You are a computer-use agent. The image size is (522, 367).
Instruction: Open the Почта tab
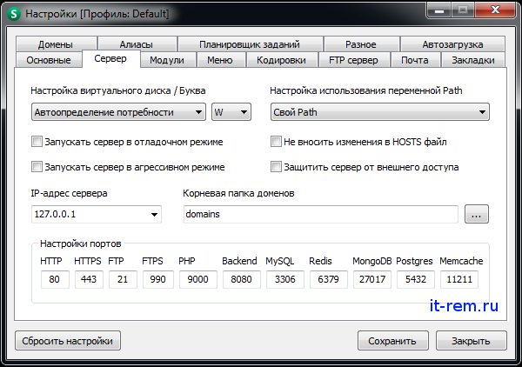pos(415,60)
